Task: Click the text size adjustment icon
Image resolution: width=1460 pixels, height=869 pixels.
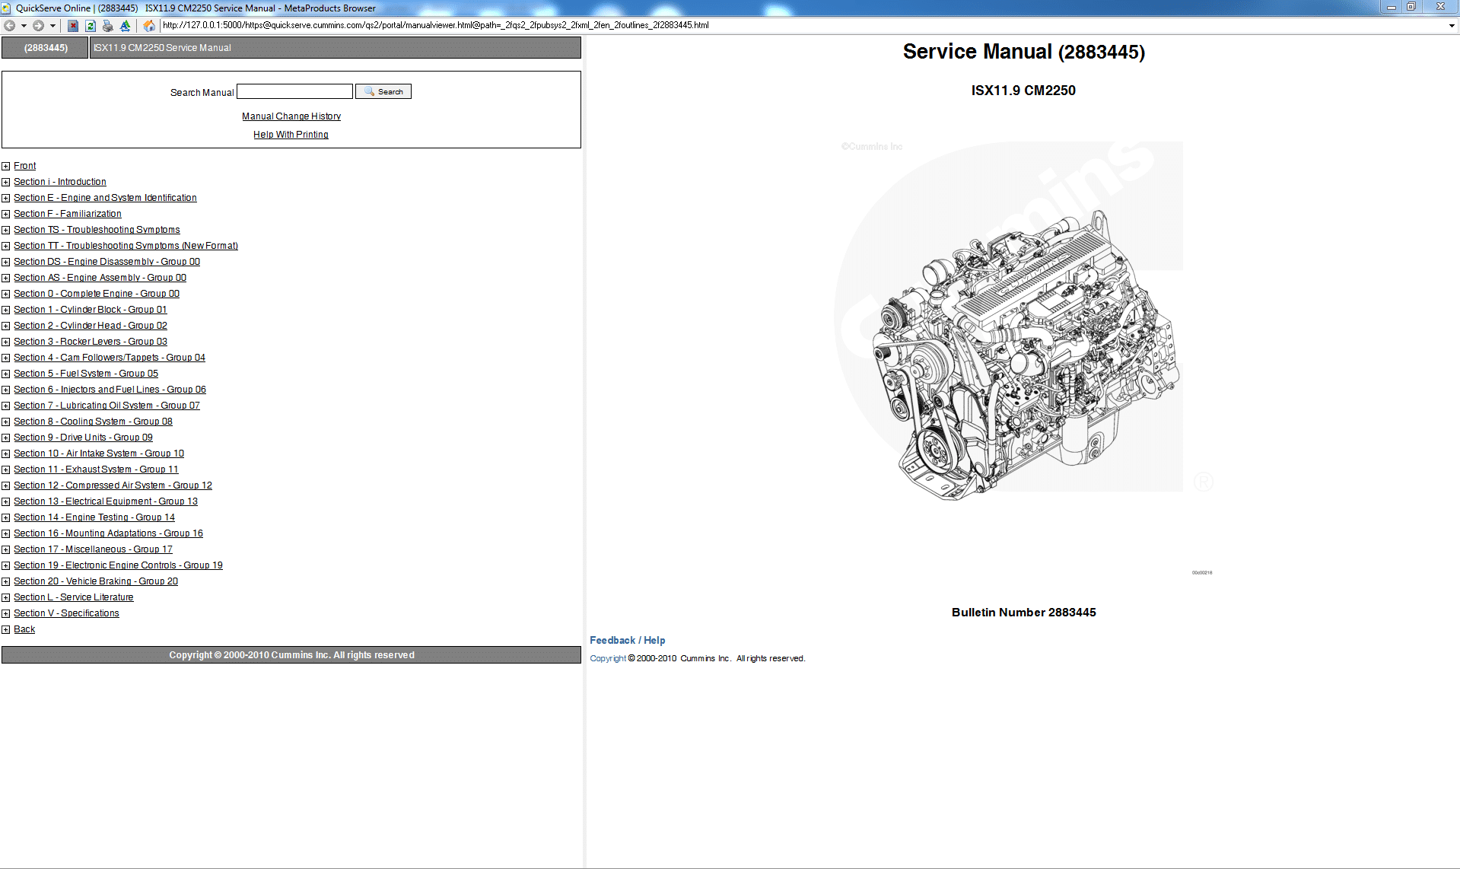Action: pos(126,25)
